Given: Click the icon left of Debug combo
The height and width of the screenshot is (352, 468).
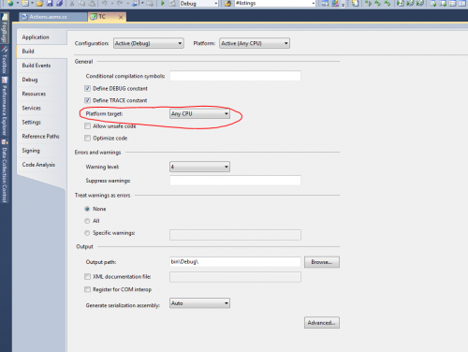Looking at the screenshot, I should click(172, 3).
